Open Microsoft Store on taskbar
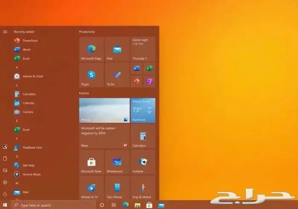The height and width of the screenshot is (209, 298). [x=149, y=205]
